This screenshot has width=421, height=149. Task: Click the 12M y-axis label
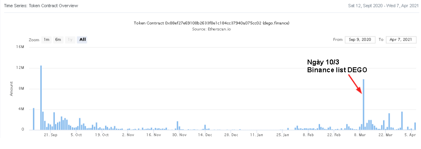(21, 68)
